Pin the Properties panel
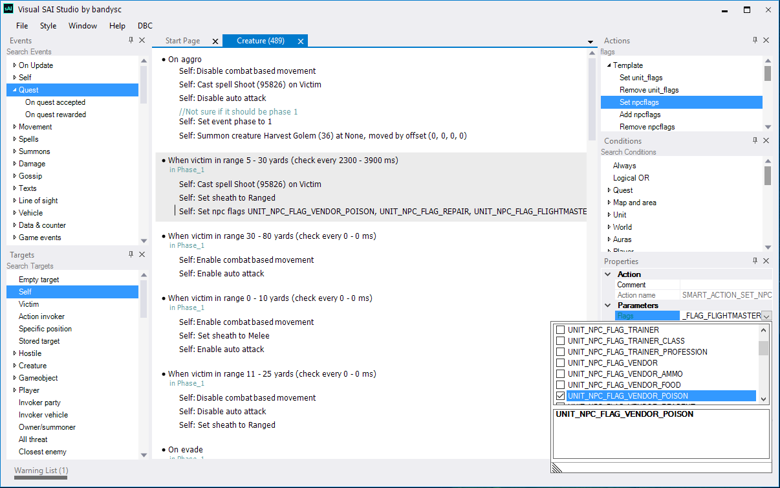Viewport: 780px width, 488px height. pyautogui.click(x=754, y=261)
